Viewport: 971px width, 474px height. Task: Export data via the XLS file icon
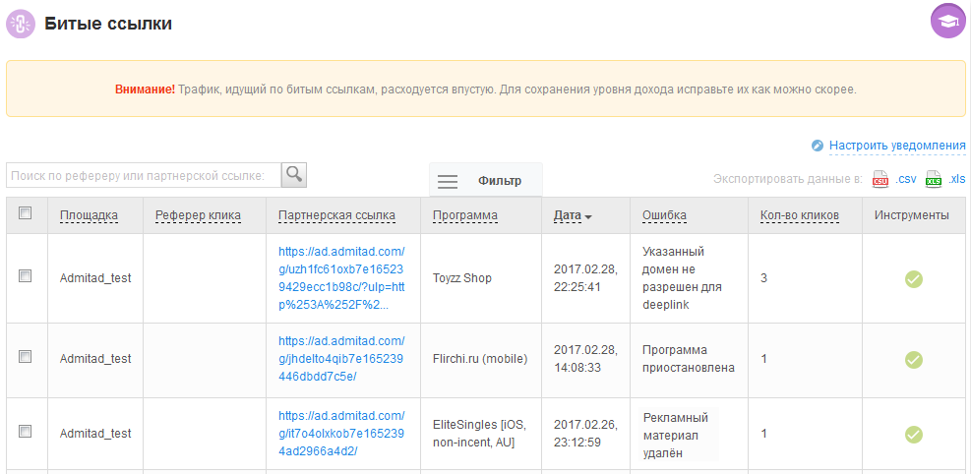coord(934,179)
